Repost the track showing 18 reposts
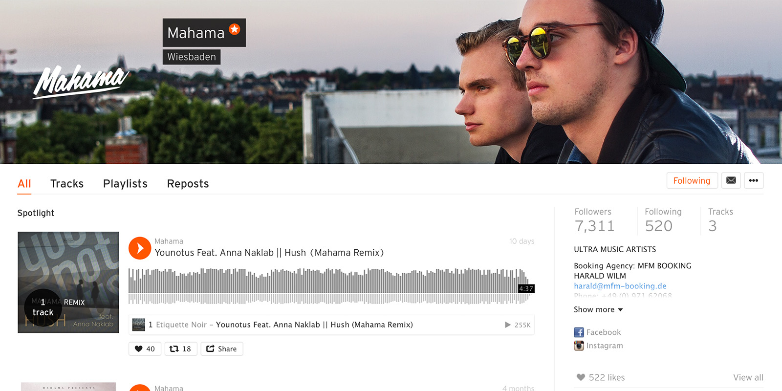 (x=181, y=348)
